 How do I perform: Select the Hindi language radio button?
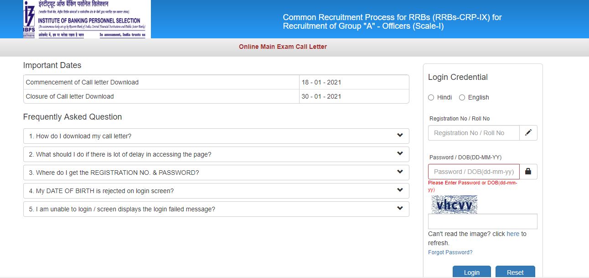(431, 97)
